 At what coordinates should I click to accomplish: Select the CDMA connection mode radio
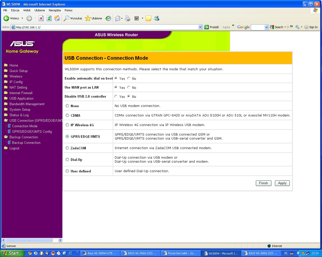point(67,115)
